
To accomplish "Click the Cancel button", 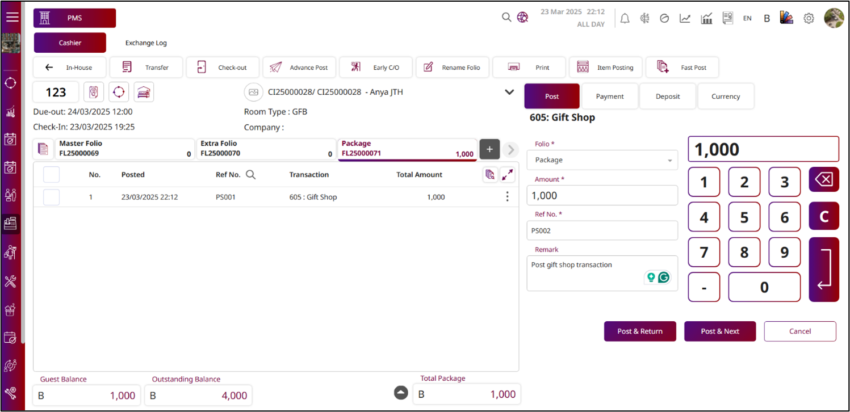I will click(799, 331).
